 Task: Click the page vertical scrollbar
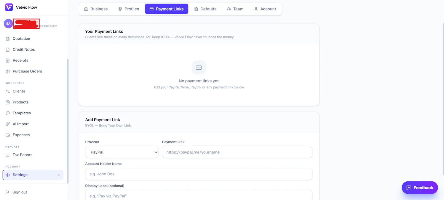[x=443, y=99]
